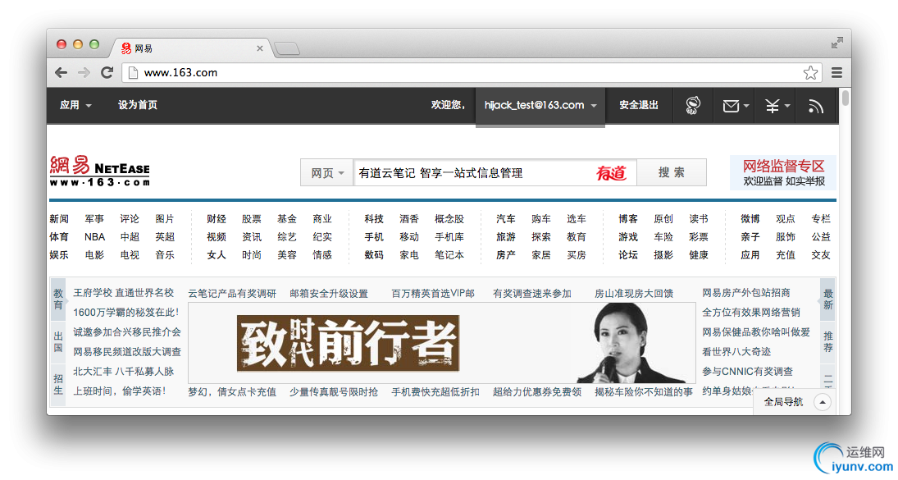Select the 推荐 side tab on right
Viewport: 898px width, 480px height.
(x=828, y=341)
